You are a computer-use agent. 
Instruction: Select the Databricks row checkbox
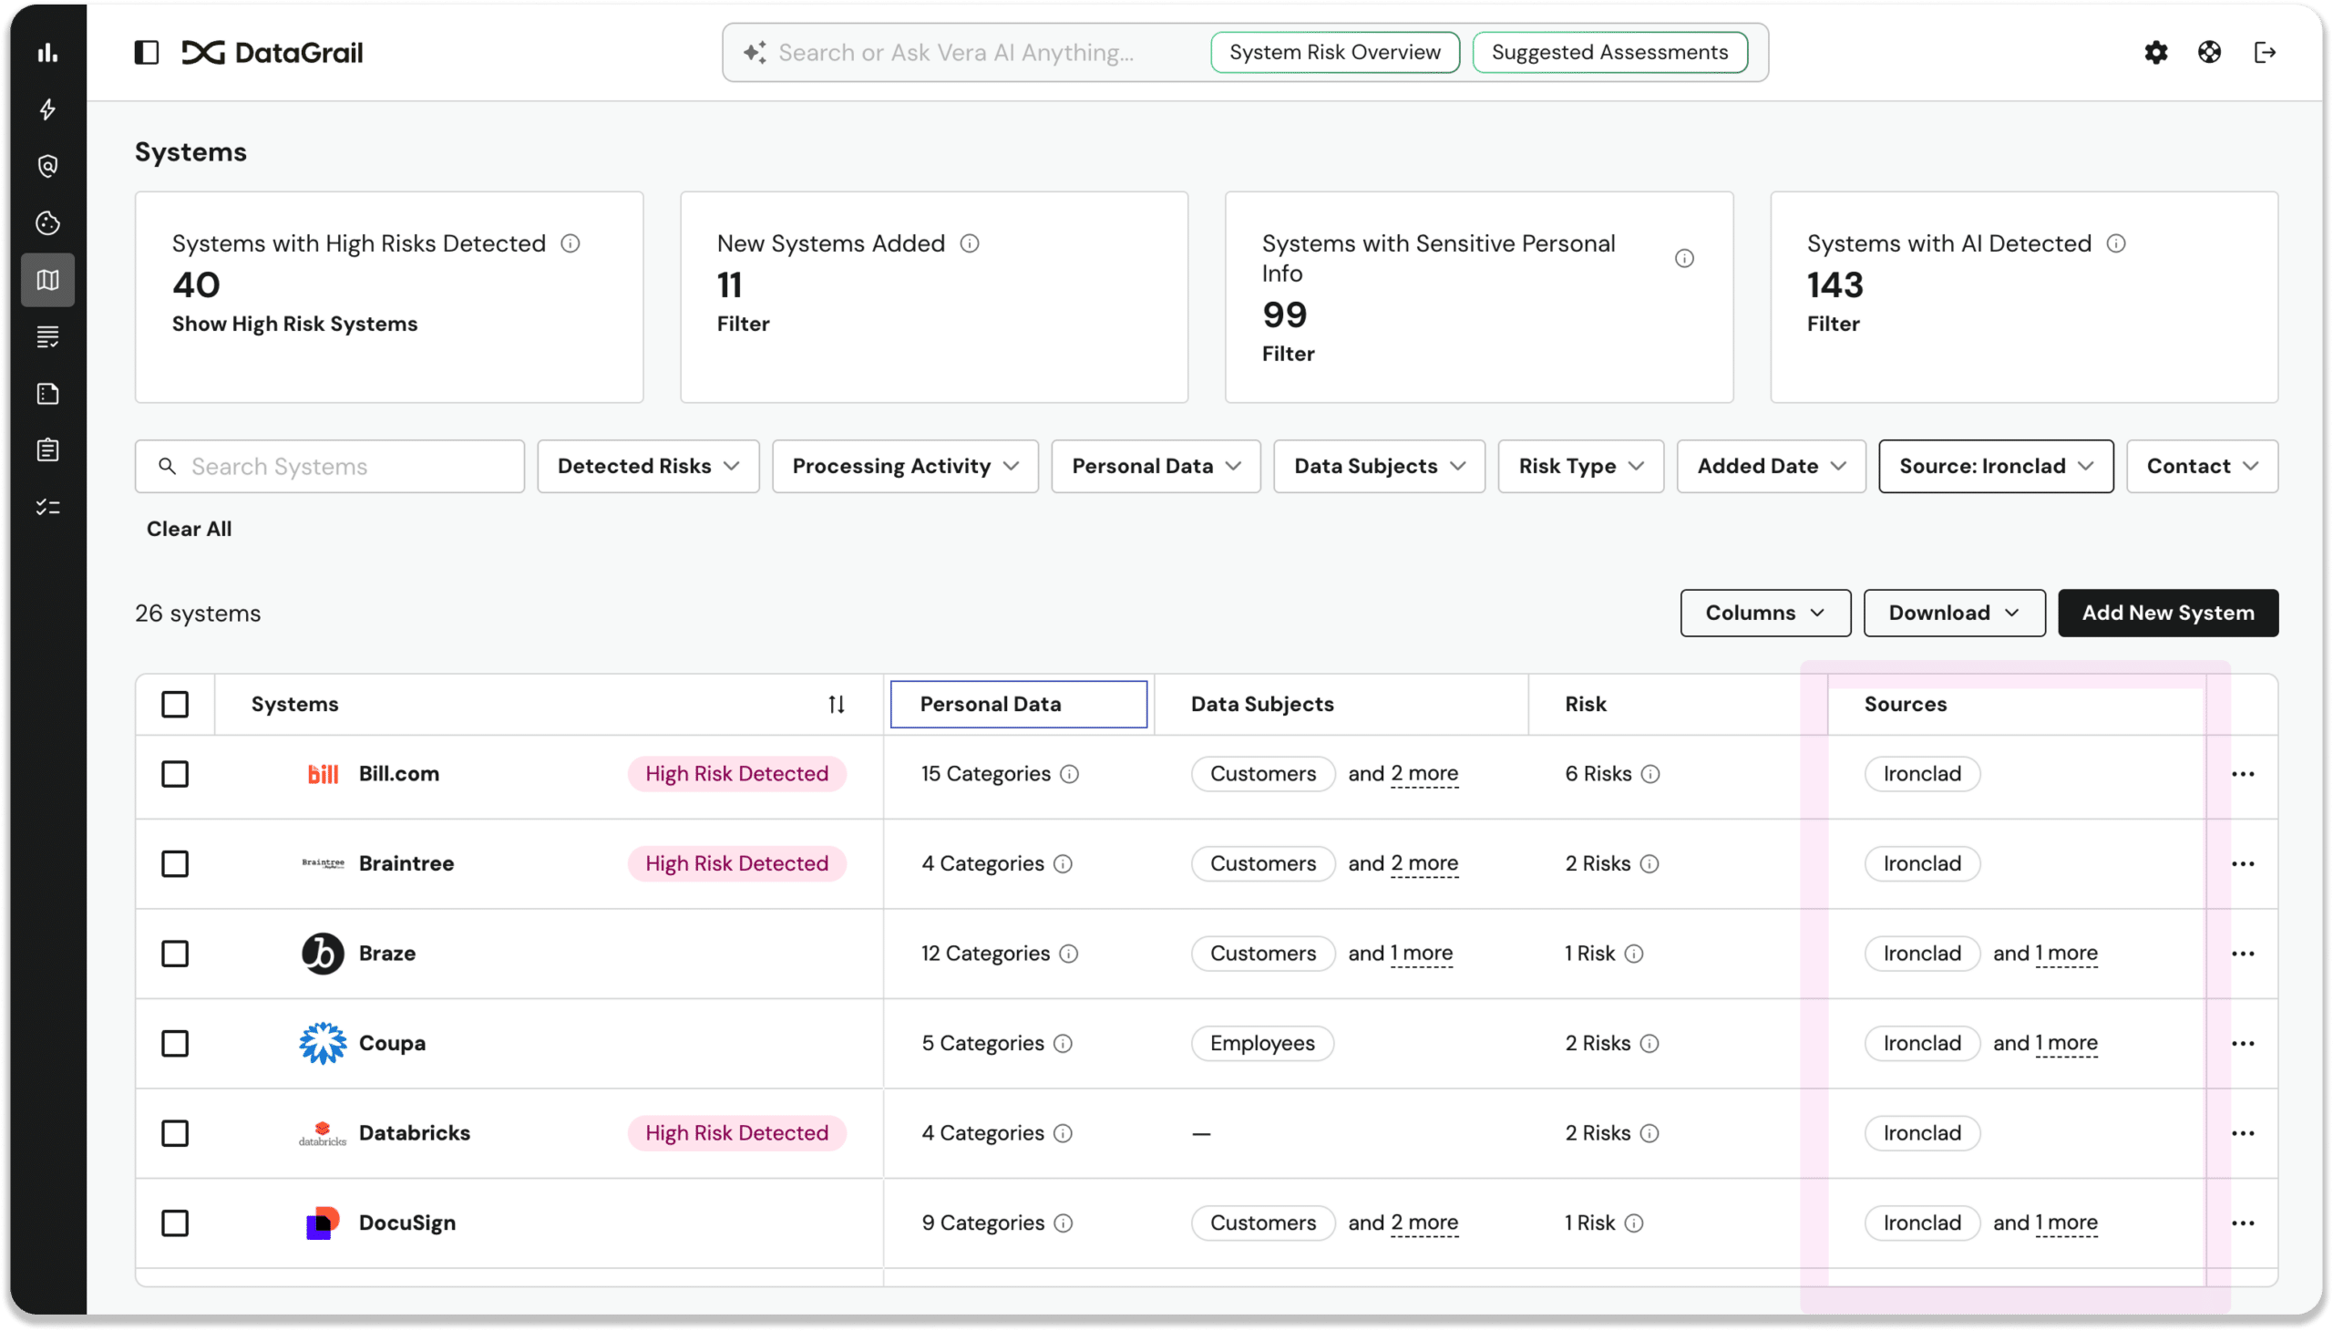(x=175, y=1133)
